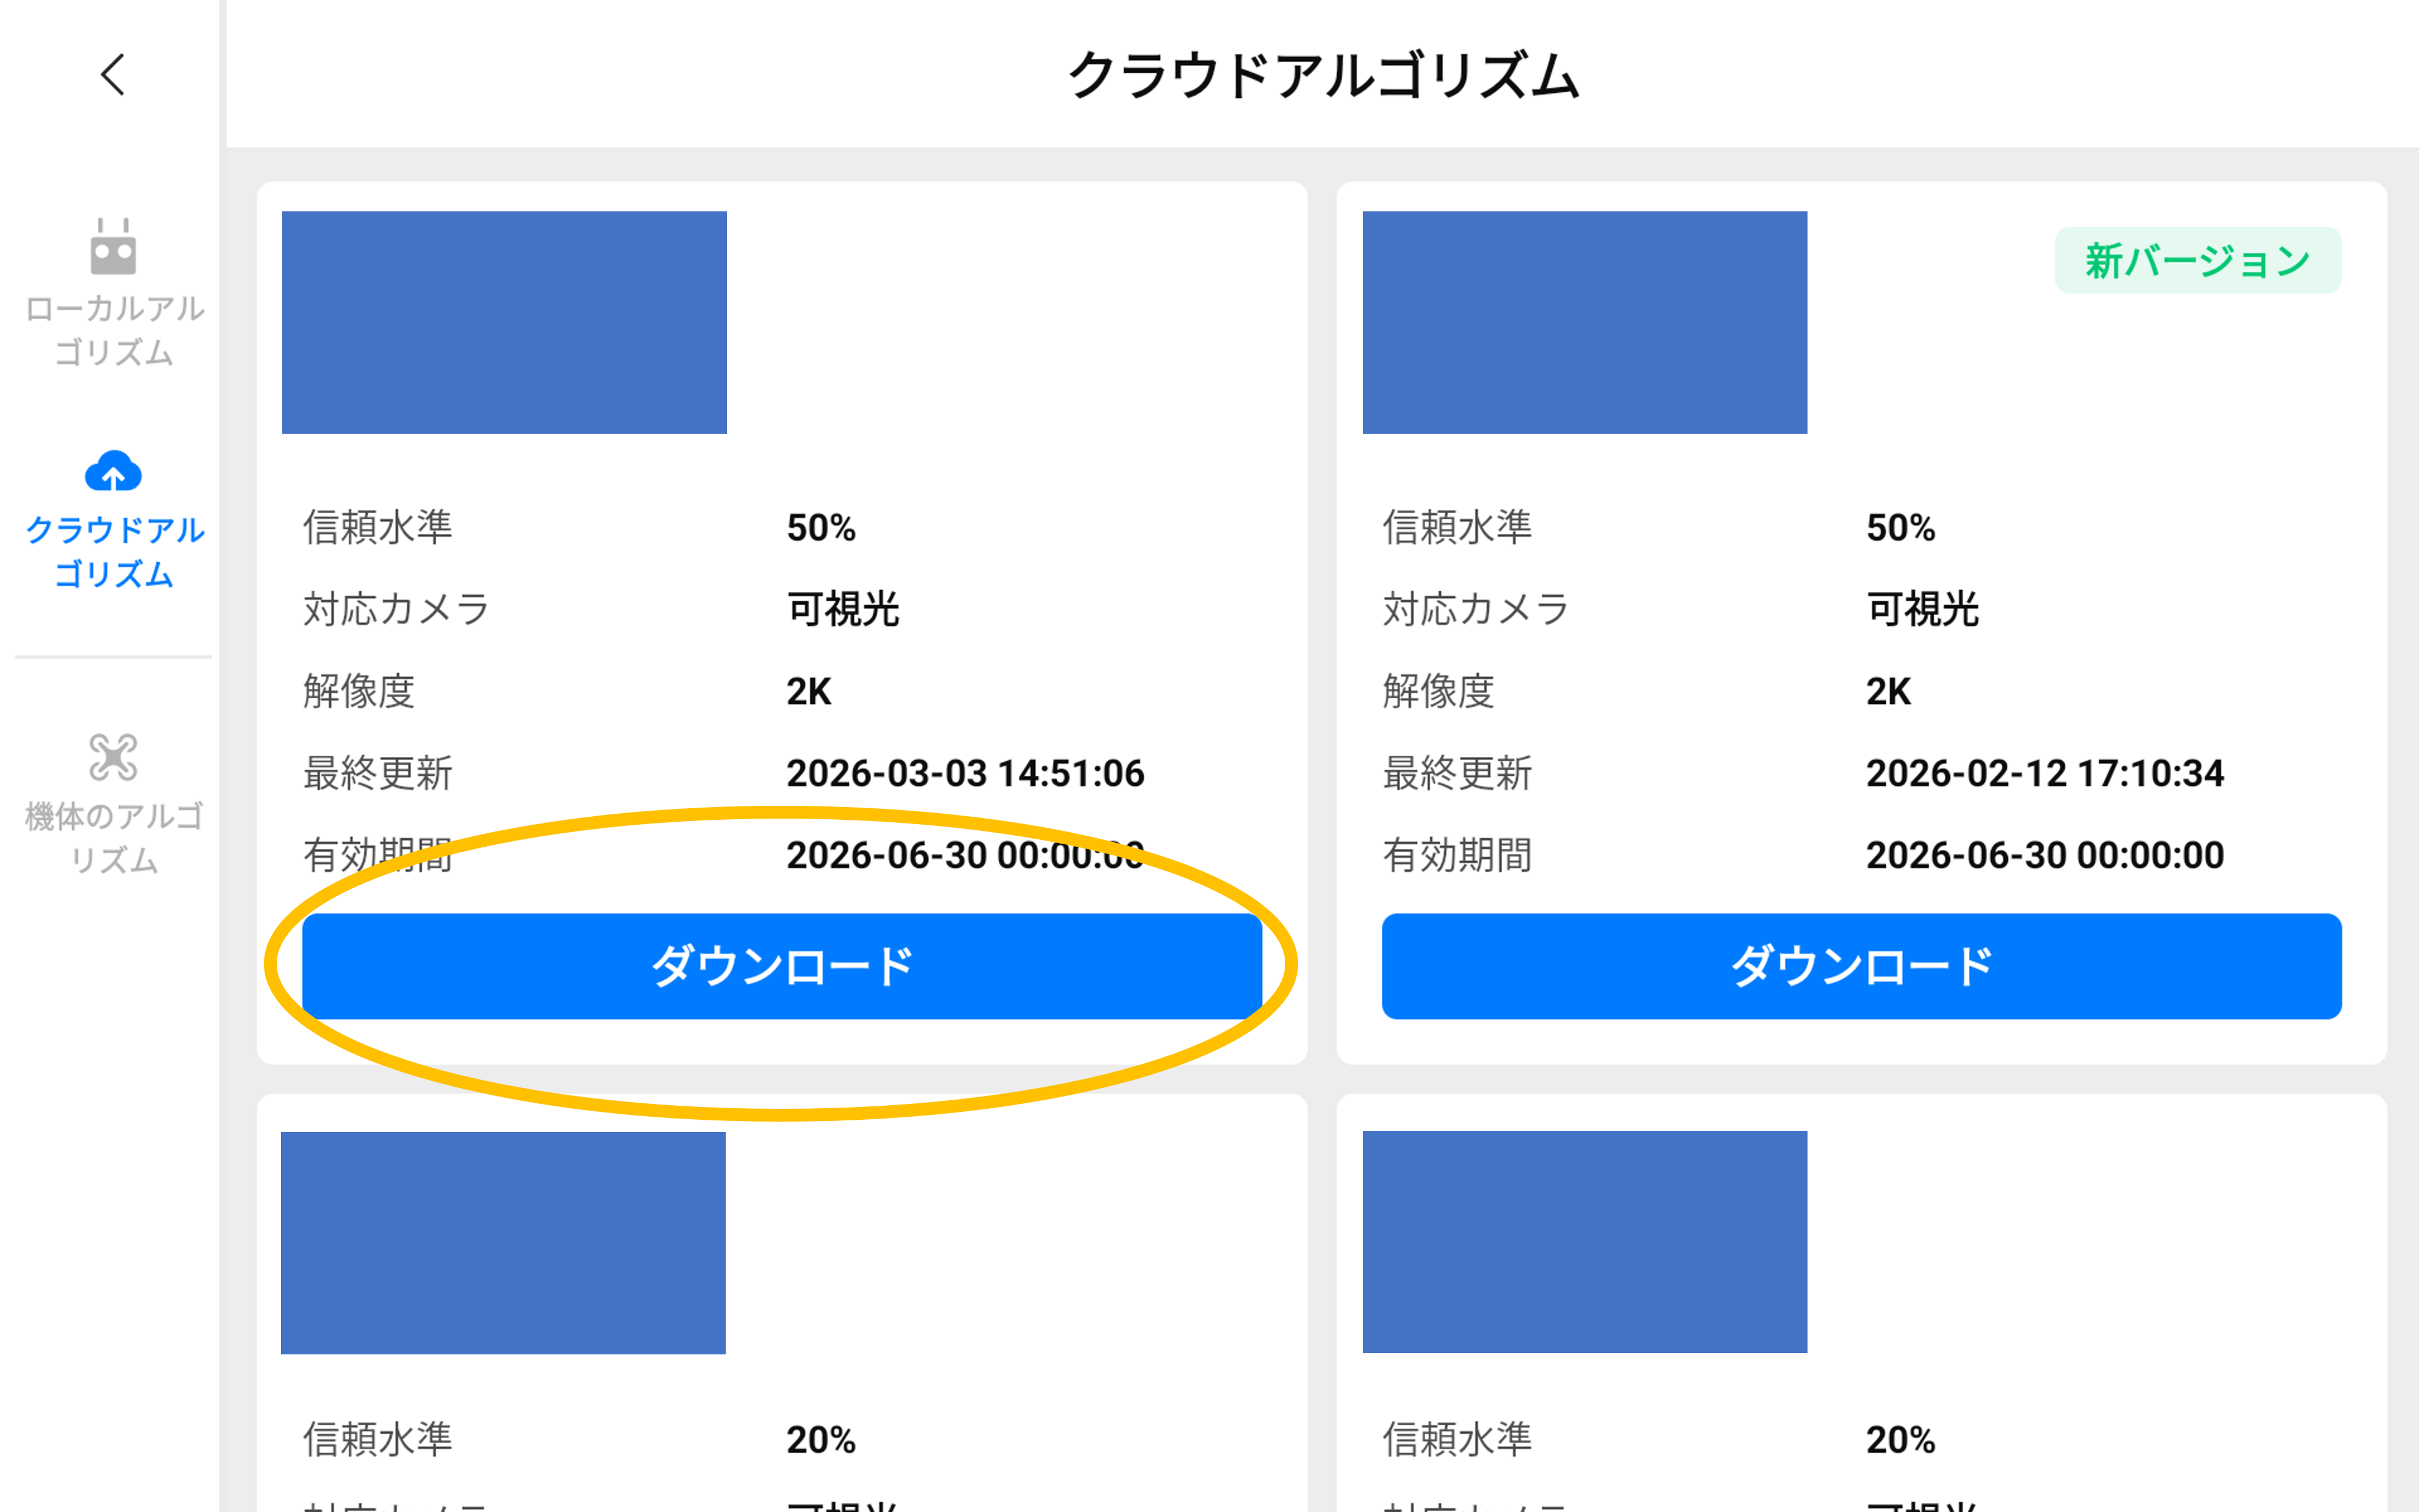
Task: Select the lower-right card's blue thumbnail
Action: (1585, 1242)
